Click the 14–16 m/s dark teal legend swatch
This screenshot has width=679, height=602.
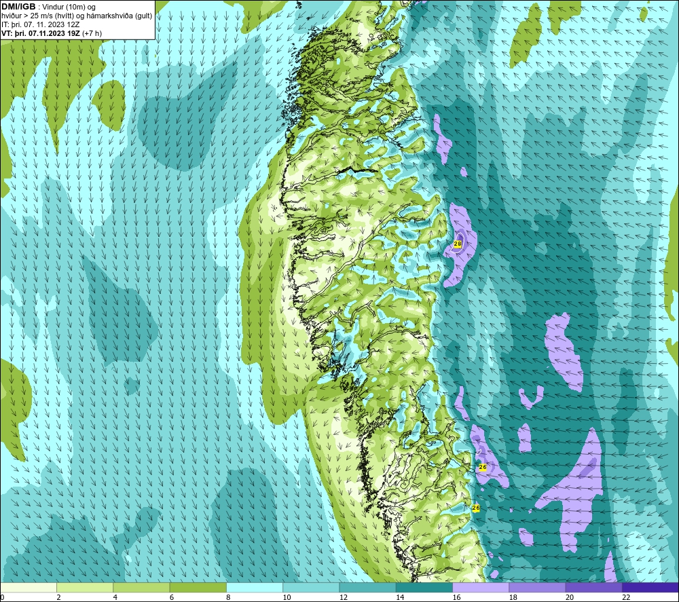point(424,587)
